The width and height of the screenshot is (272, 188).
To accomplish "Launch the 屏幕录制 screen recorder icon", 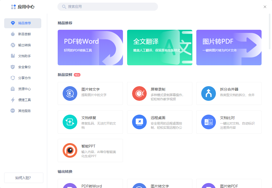I will [x=139, y=93].
